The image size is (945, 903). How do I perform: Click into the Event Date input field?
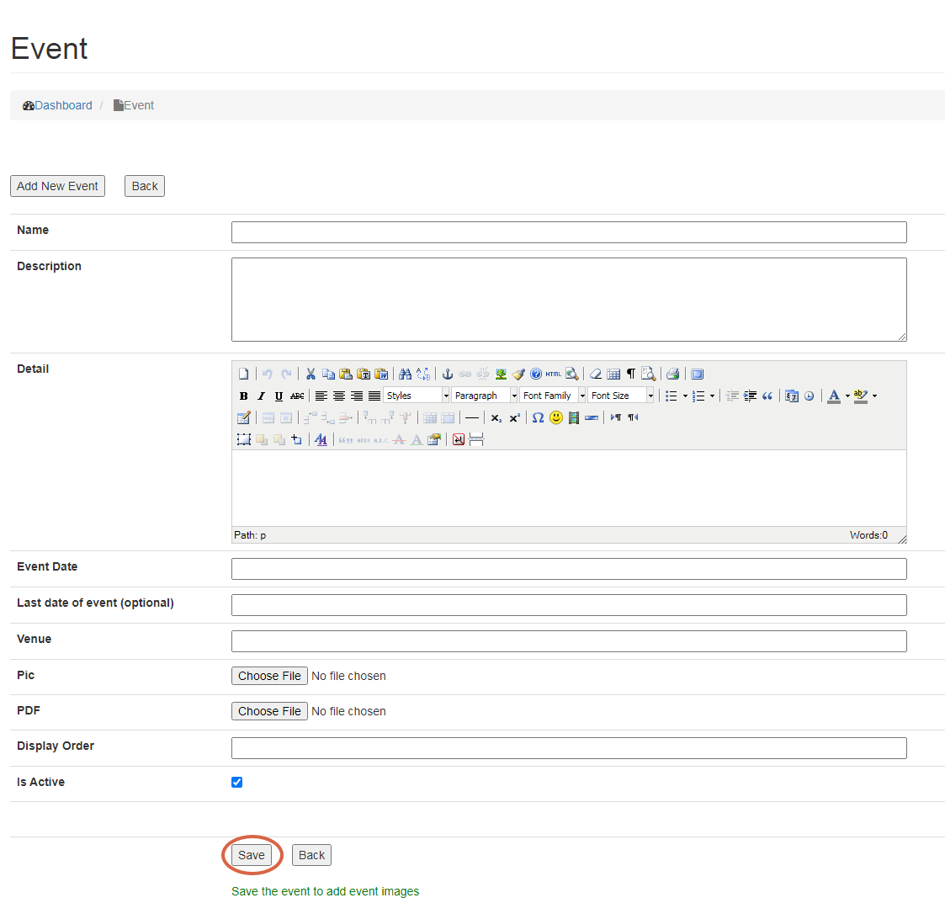click(569, 569)
